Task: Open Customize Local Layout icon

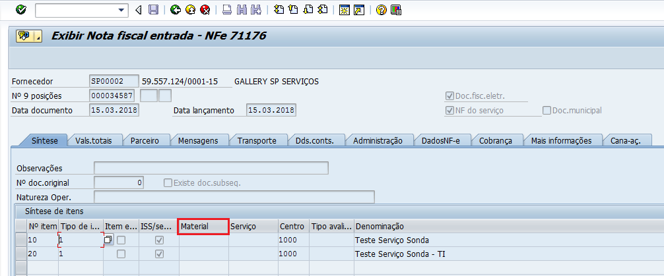Action: click(x=396, y=10)
